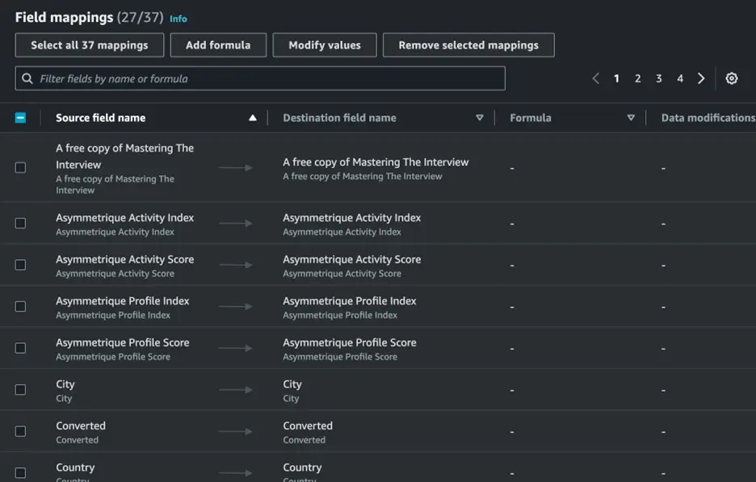Open Modify values
The width and height of the screenshot is (756, 482).
[x=325, y=45]
